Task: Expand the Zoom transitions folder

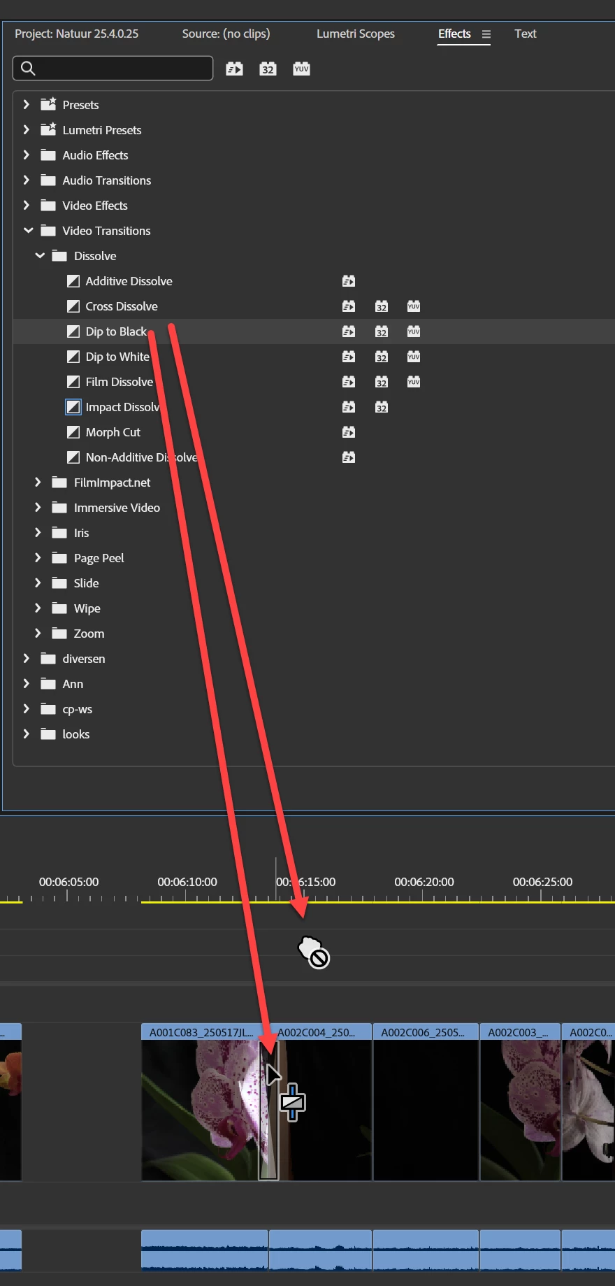Action: [x=38, y=633]
